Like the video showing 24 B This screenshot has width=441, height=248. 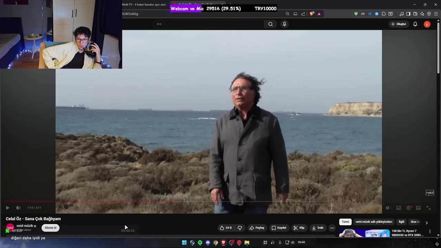[226, 228]
